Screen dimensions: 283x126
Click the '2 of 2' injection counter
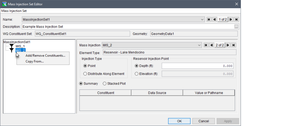(220, 45)
